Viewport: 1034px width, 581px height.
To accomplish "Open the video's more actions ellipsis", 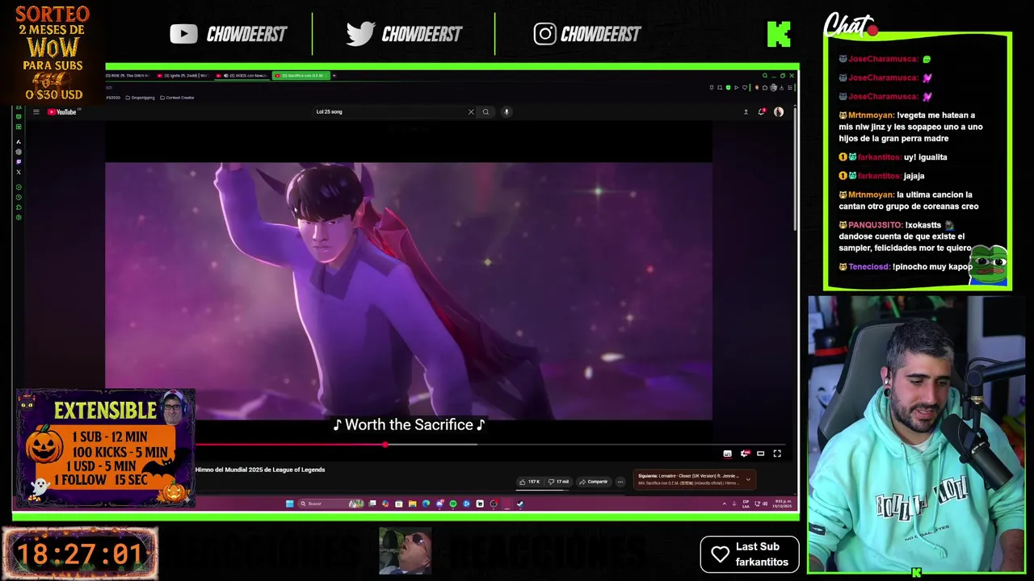I will coord(620,482).
